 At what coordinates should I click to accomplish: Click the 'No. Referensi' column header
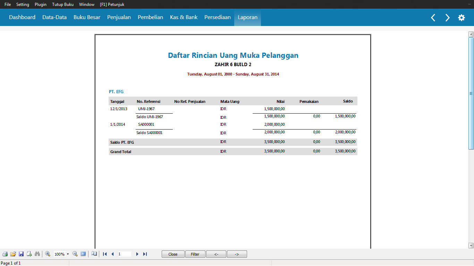point(149,101)
